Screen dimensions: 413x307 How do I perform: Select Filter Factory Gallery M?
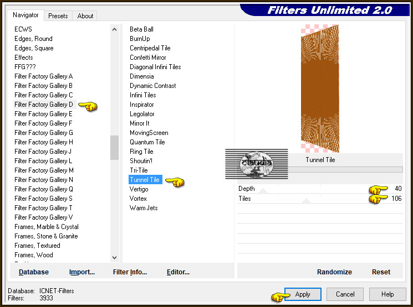(x=44, y=170)
